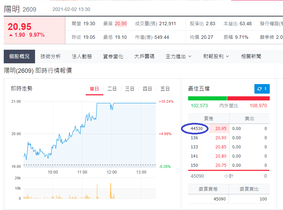
Task: Click the outer volume 108,970
Action: (x=258, y=106)
